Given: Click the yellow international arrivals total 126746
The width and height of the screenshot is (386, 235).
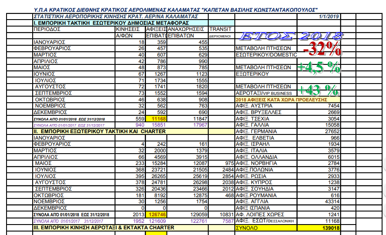Looking at the screenshot, I should tap(157, 215).
